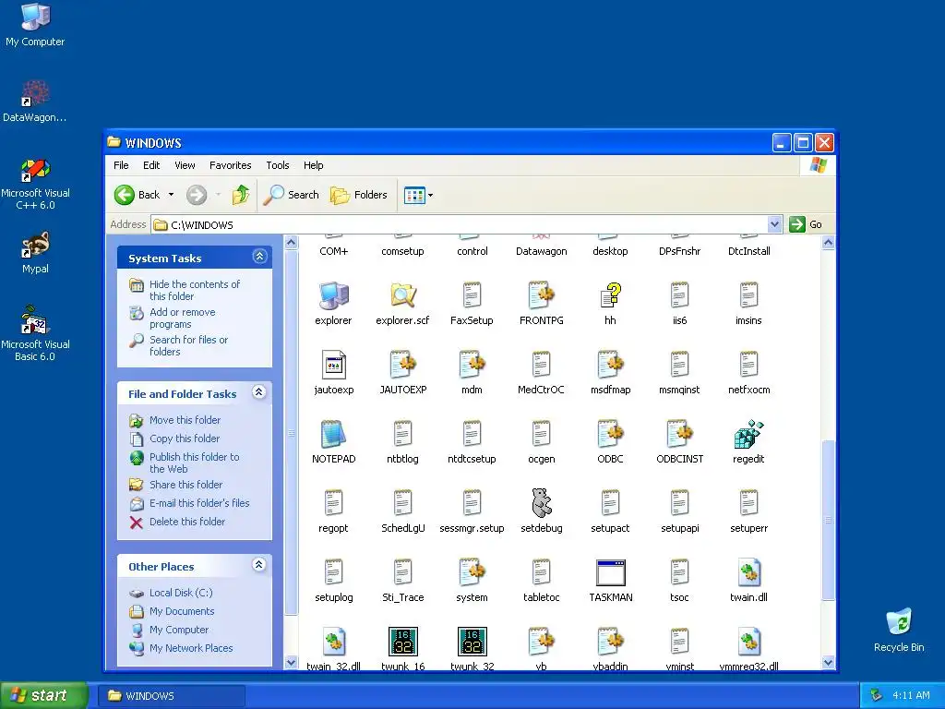
Task: Select the ODBC file icon
Action: [611, 435]
